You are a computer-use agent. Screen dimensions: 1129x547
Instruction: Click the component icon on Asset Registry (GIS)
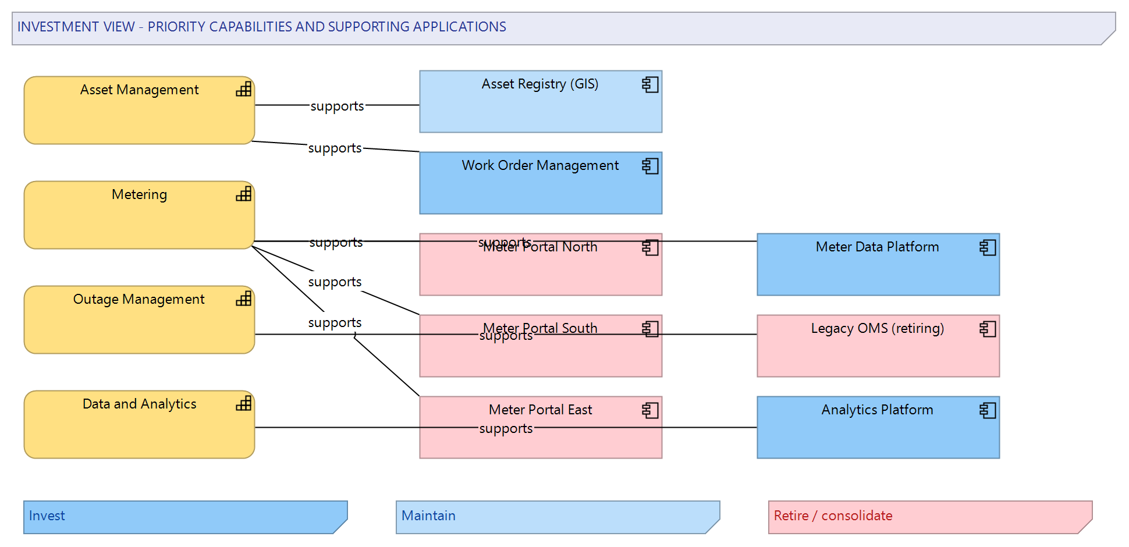coord(650,84)
